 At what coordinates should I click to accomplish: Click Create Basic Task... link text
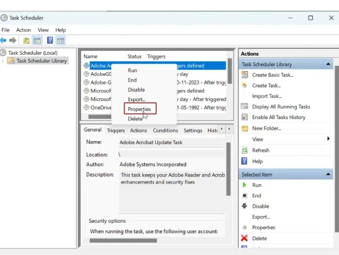(273, 75)
